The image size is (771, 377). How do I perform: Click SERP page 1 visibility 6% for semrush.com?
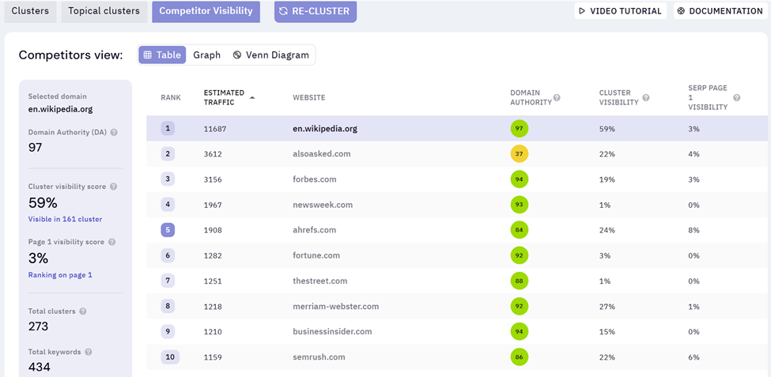(694, 357)
